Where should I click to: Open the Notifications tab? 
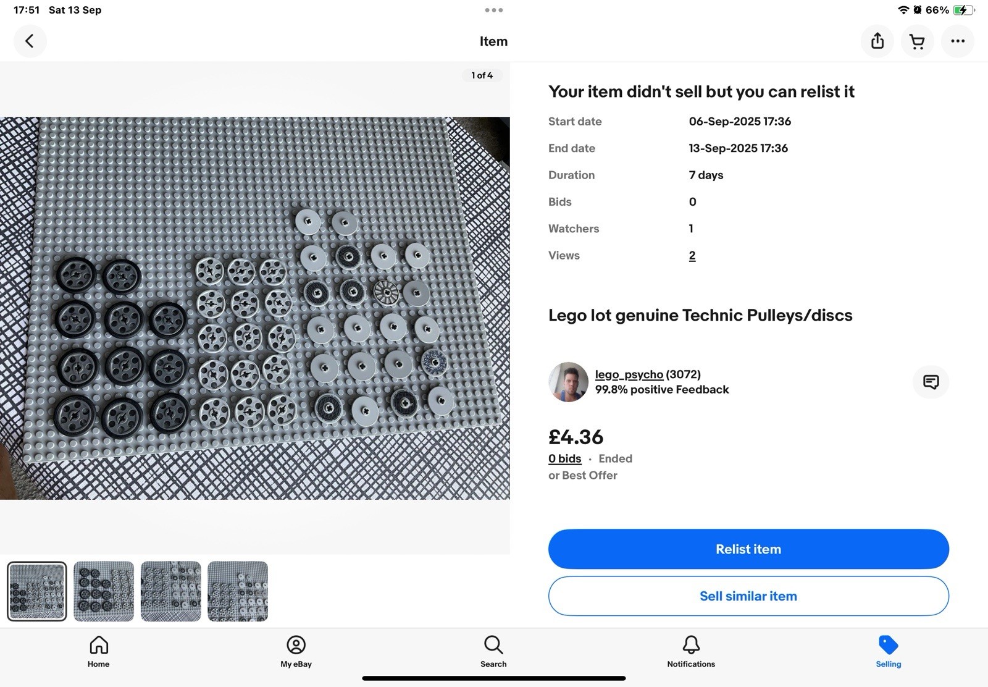tap(691, 651)
